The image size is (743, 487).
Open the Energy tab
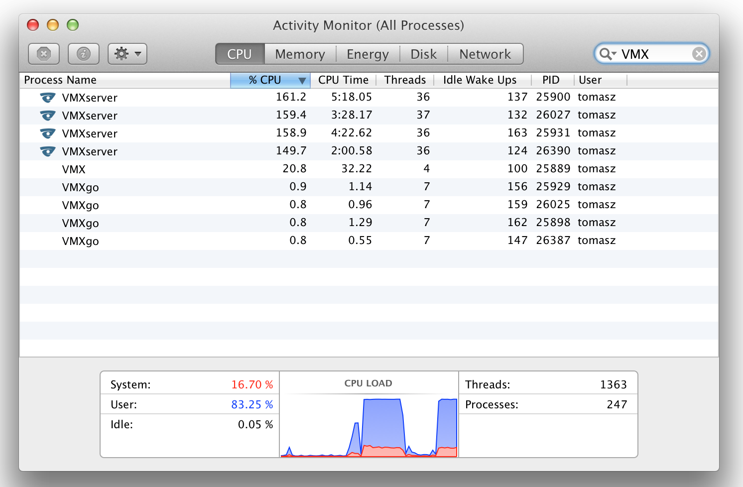click(x=368, y=54)
